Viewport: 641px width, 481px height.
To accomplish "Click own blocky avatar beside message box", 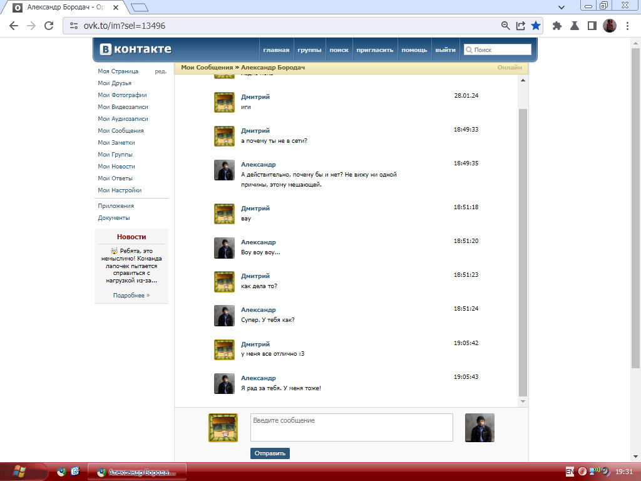I will 223,427.
